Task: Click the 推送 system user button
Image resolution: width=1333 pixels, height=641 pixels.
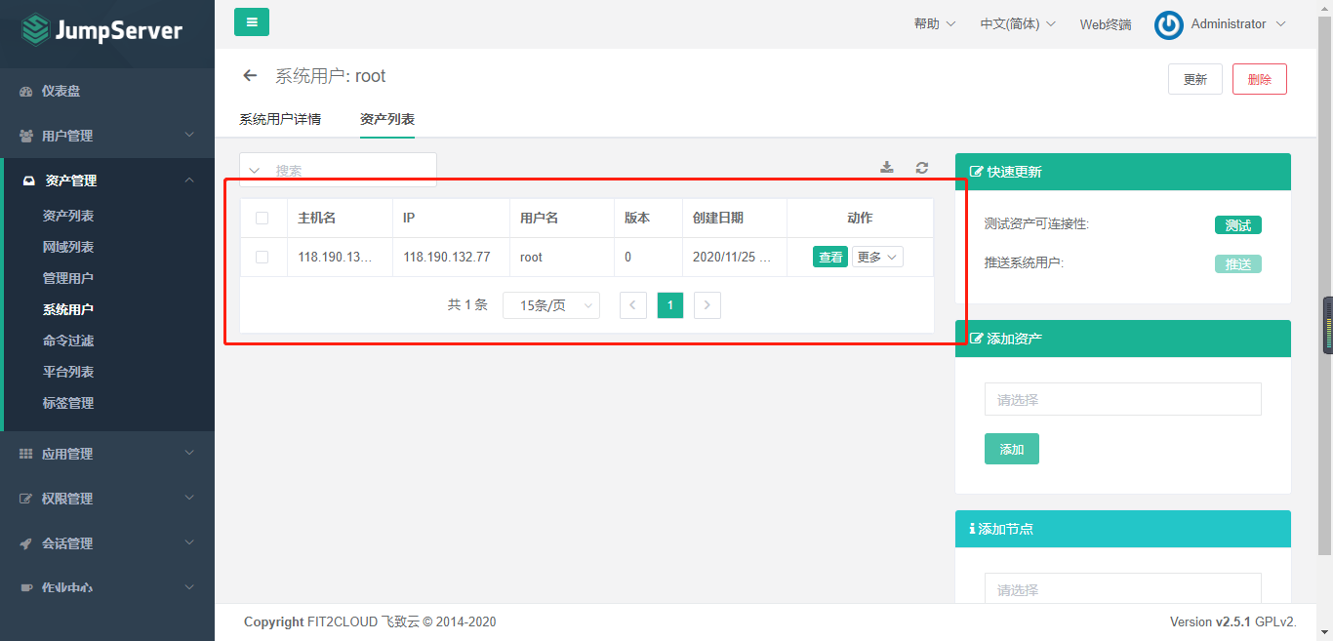Action: [x=1238, y=263]
